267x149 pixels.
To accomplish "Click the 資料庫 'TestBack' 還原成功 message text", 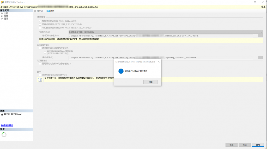I will coord(137,71).
